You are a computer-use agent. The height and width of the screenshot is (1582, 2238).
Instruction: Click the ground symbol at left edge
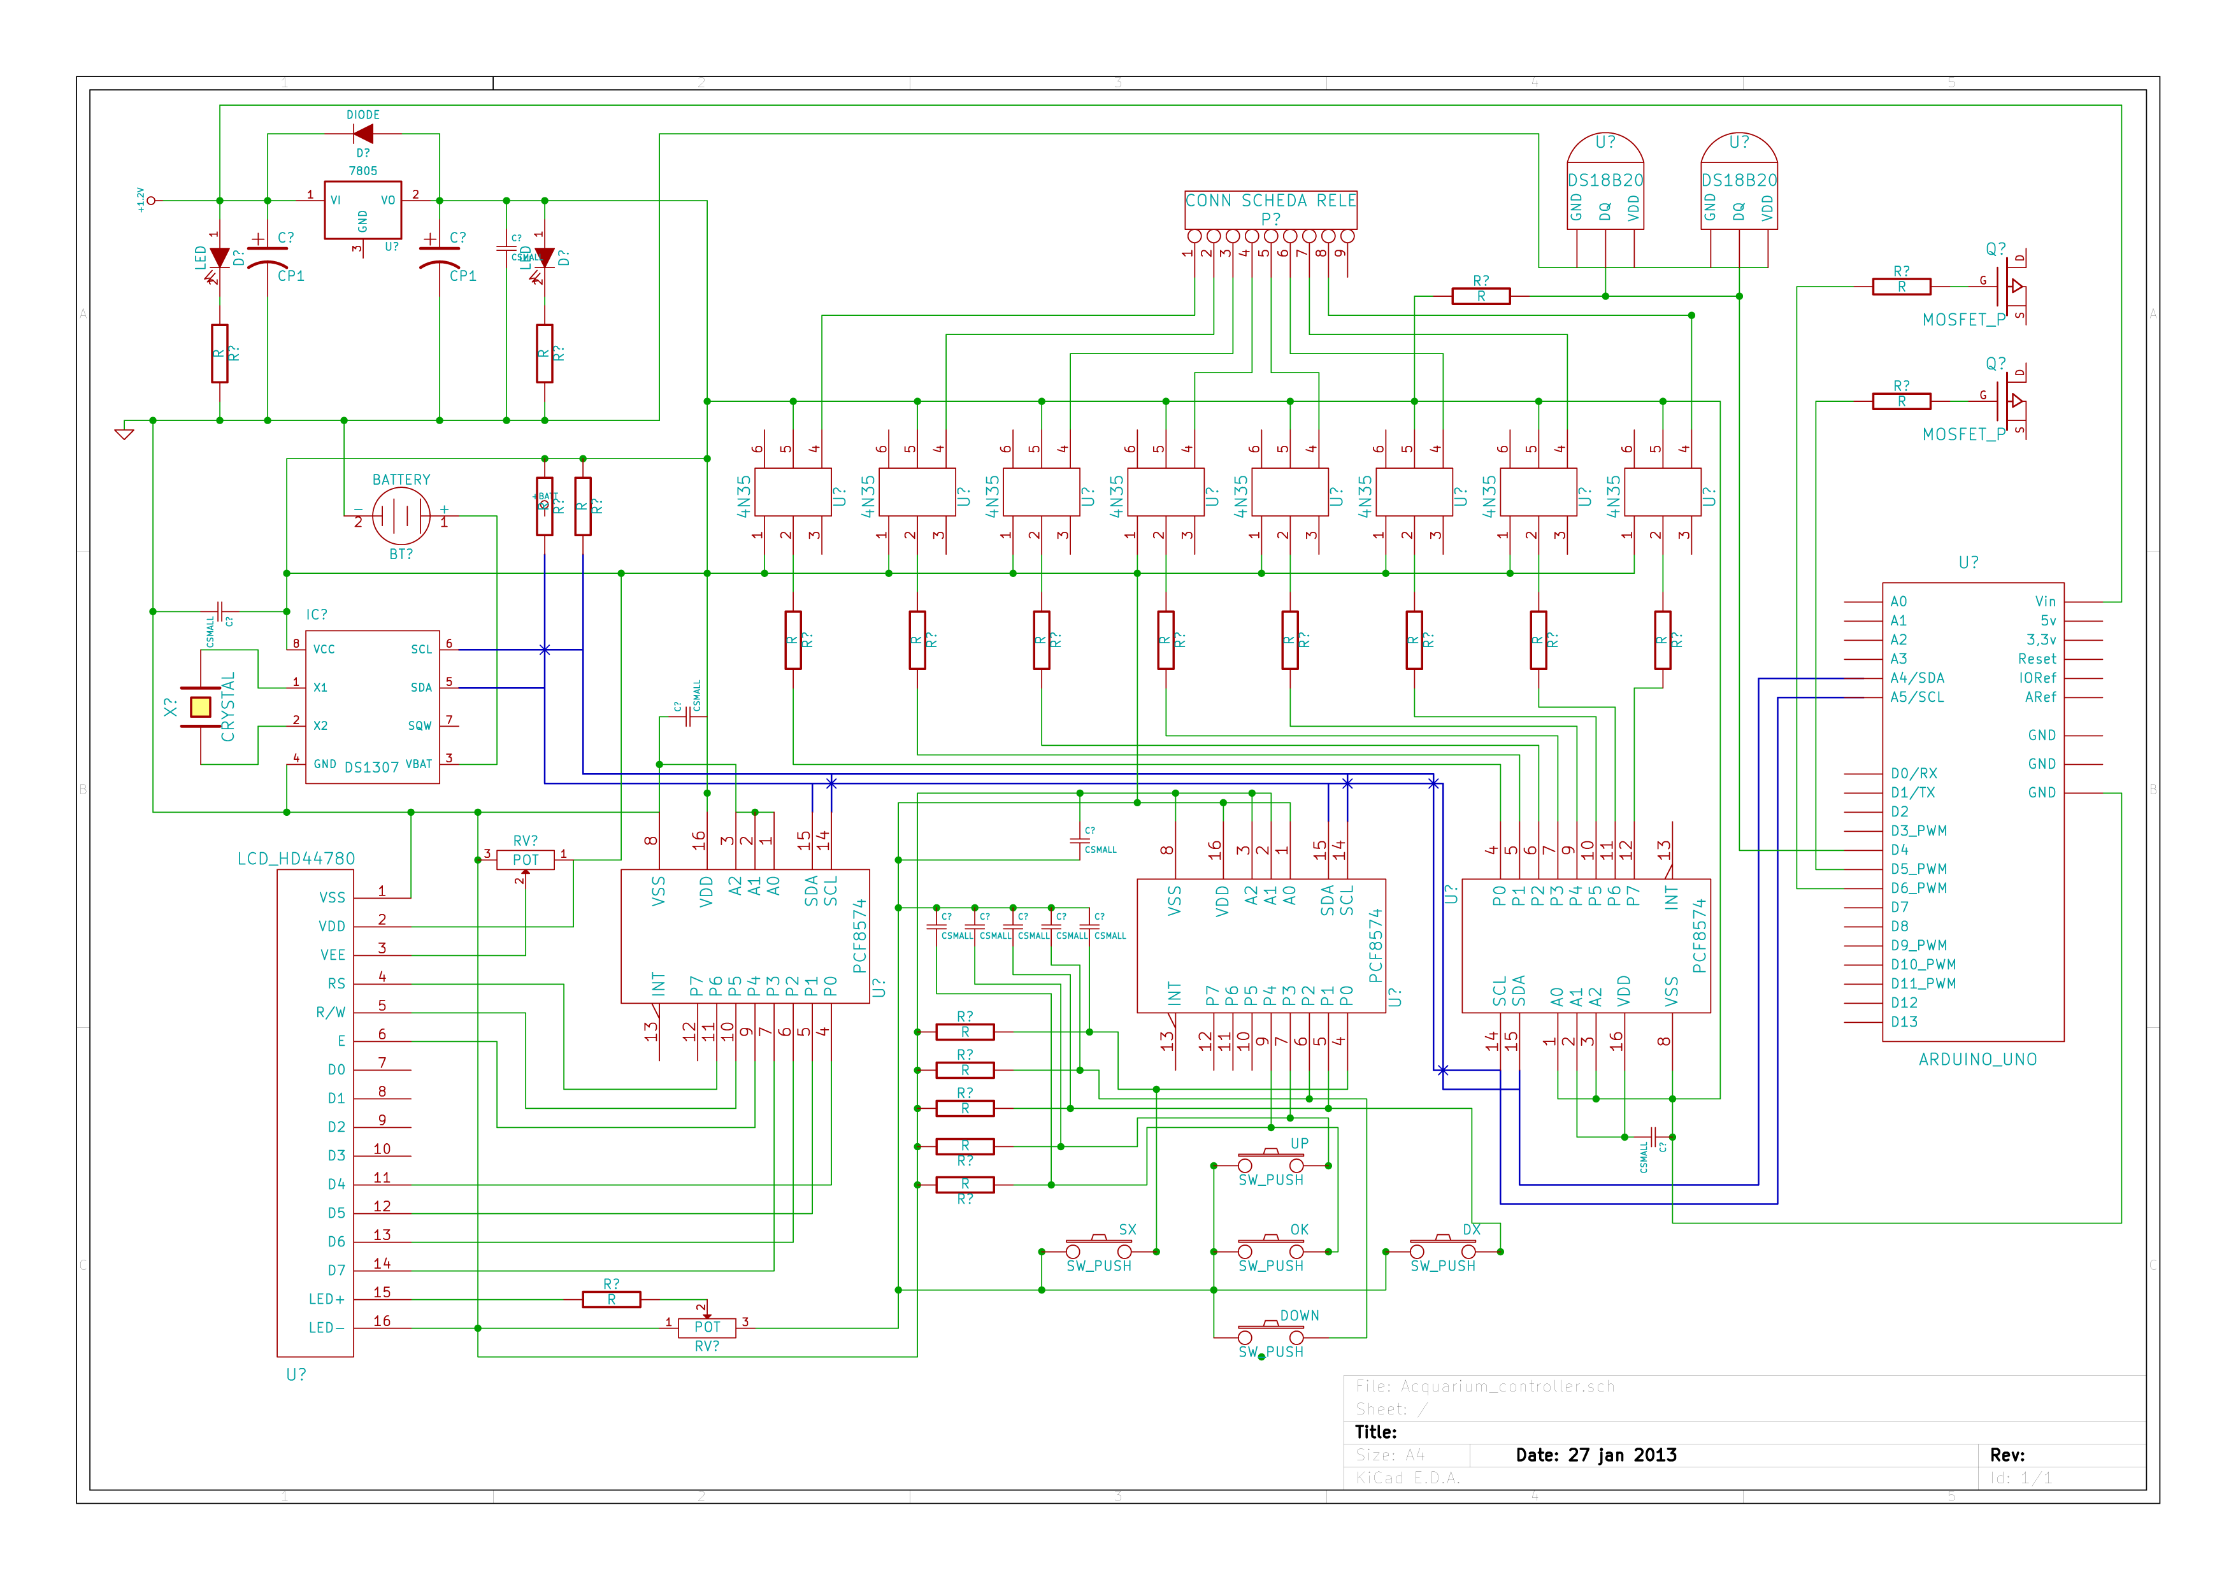tap(124, 433)
